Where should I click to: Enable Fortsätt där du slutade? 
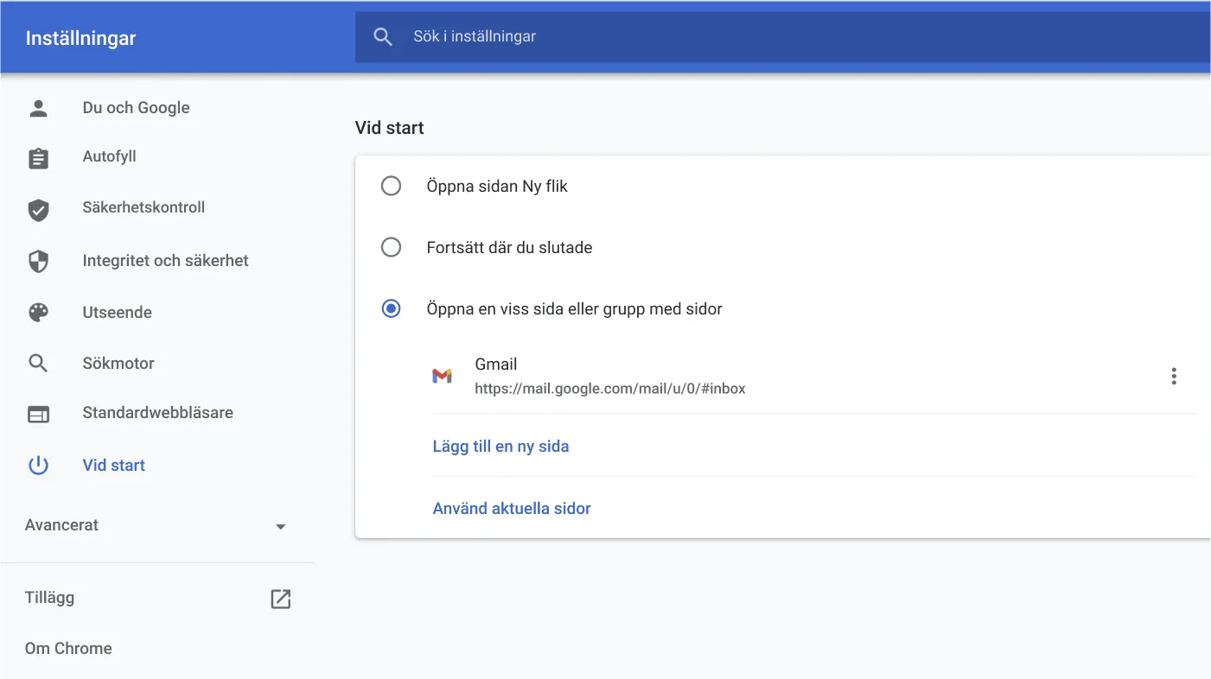(391, 247)
